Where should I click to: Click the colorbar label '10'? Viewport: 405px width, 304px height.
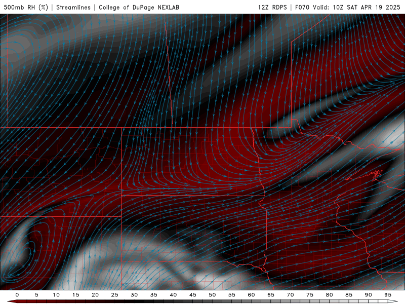pyautogui.click(x=56, y=295)
